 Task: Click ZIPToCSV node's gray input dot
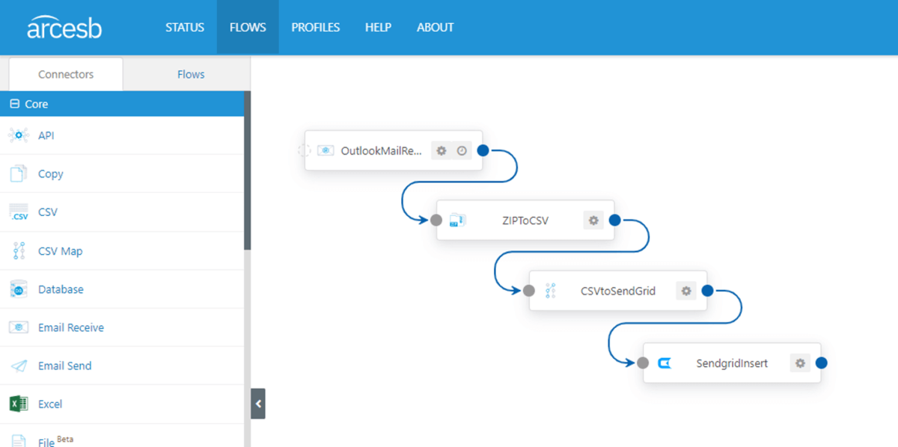(436, 220)
